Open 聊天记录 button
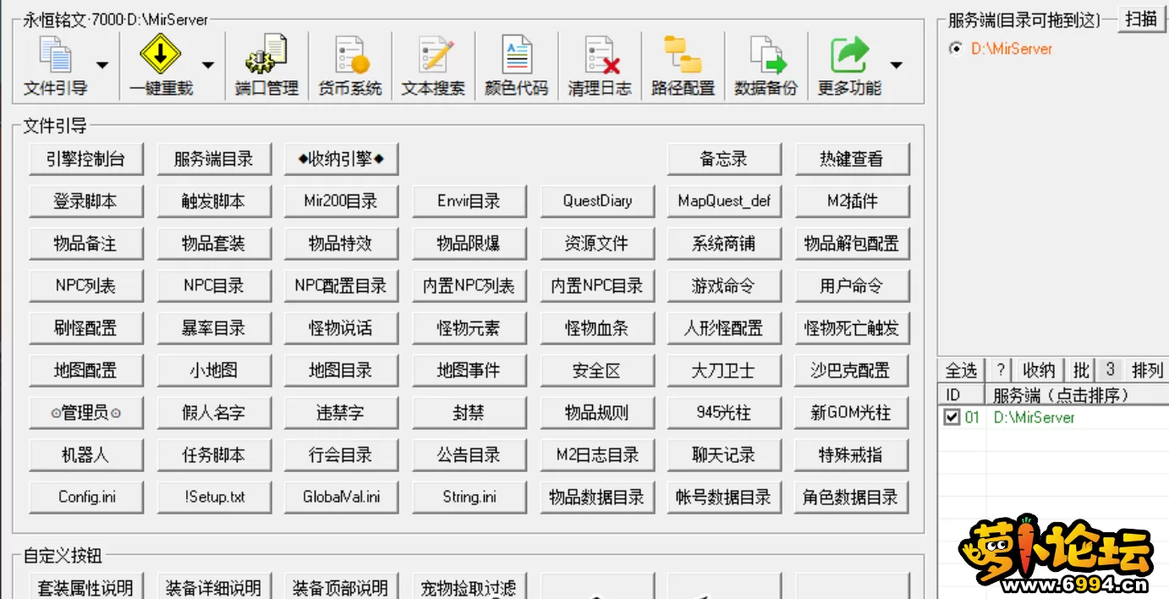 [x=724, y=455]
